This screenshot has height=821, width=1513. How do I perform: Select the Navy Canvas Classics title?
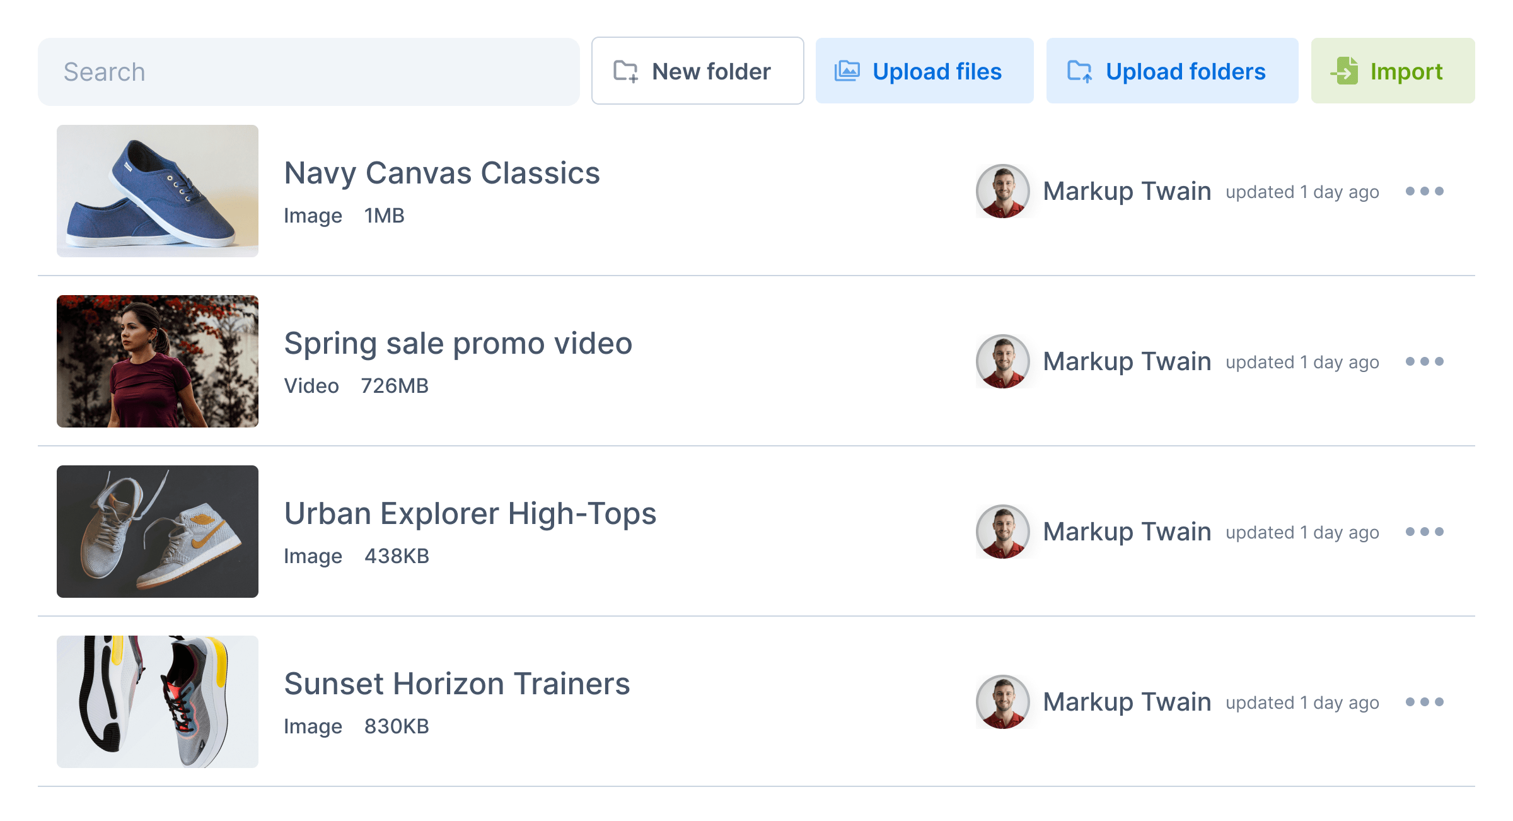click(442, 173)
